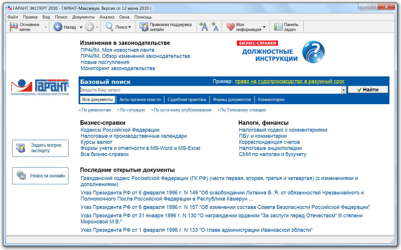Open the Панель задач icon
This screenshot has width=401, height=250.
click(x=278, y=27)
